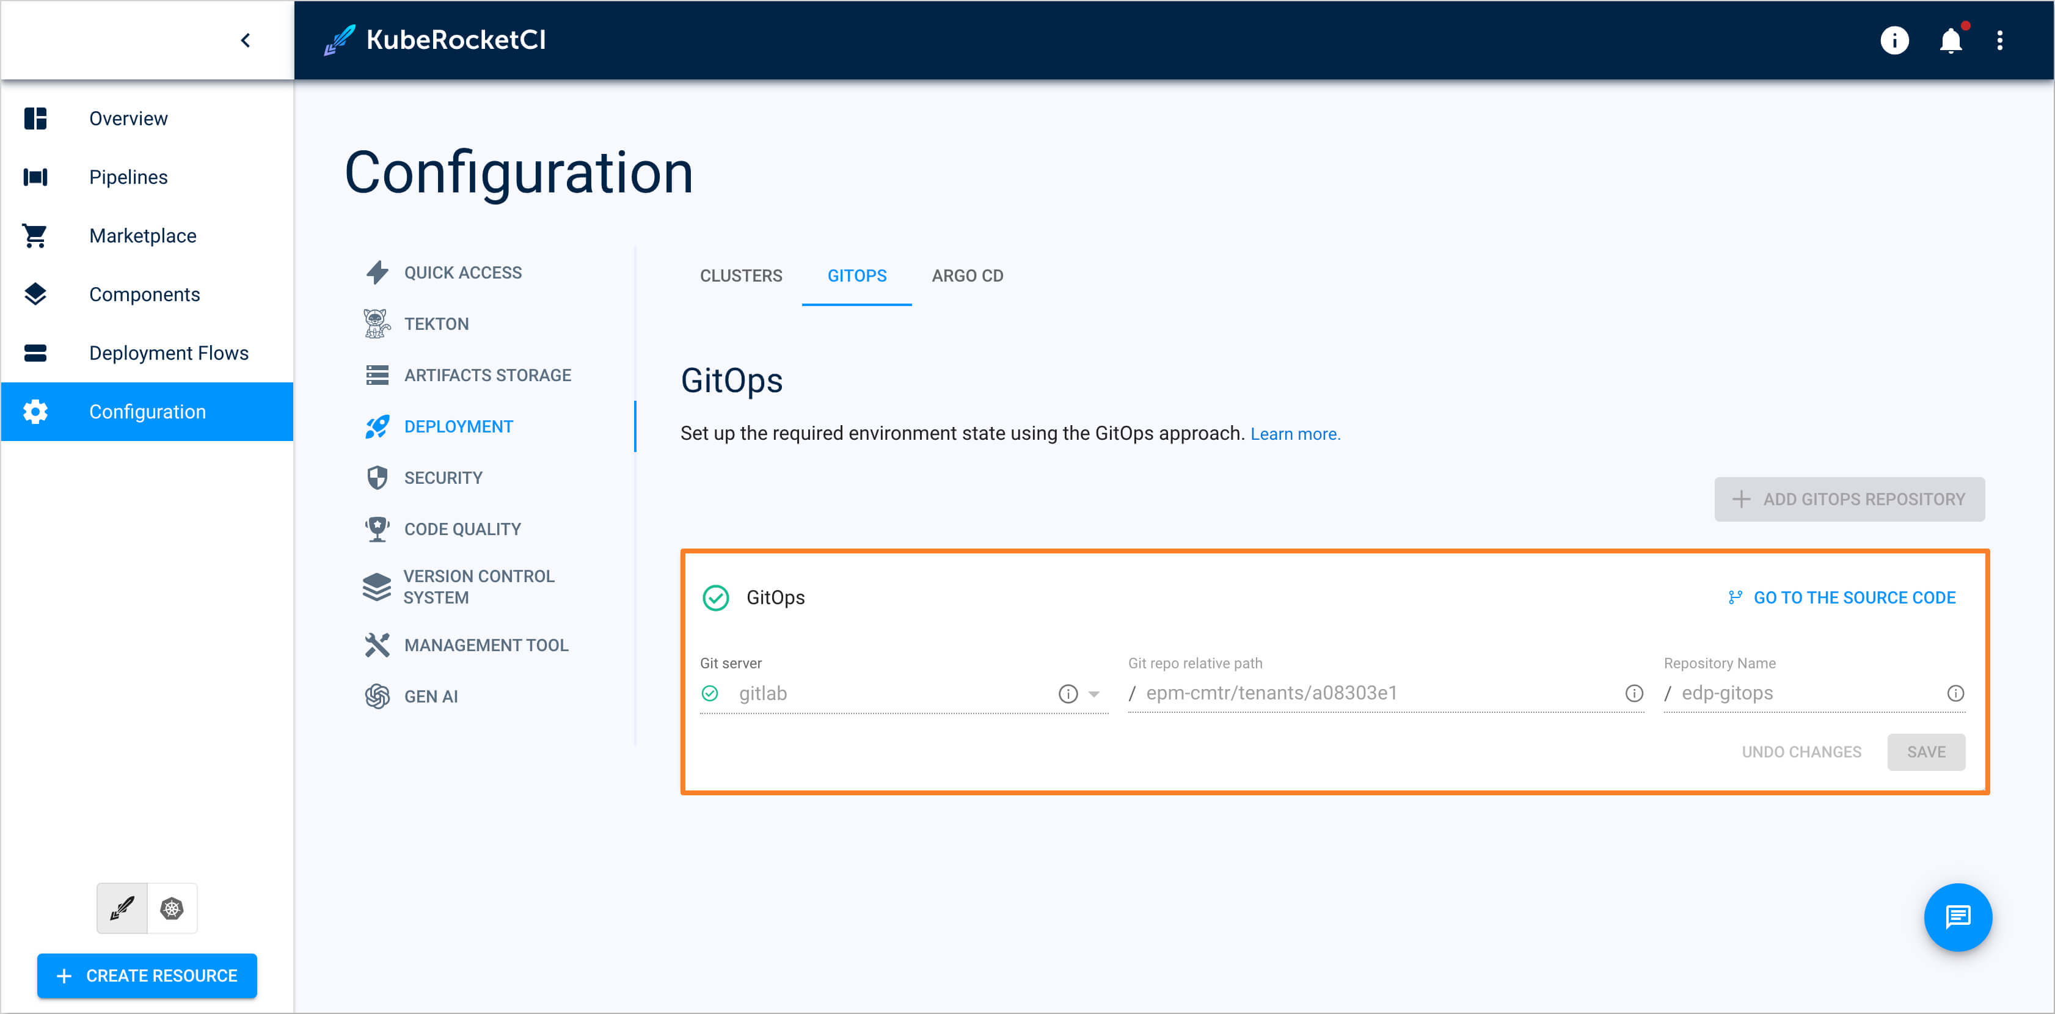Screen dimensions: 2055x1014
Task: Open the Security shield icon
Action: coord(376,477)
